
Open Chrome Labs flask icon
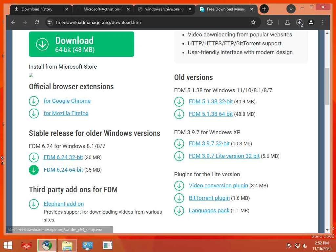[x=287, y=22]
